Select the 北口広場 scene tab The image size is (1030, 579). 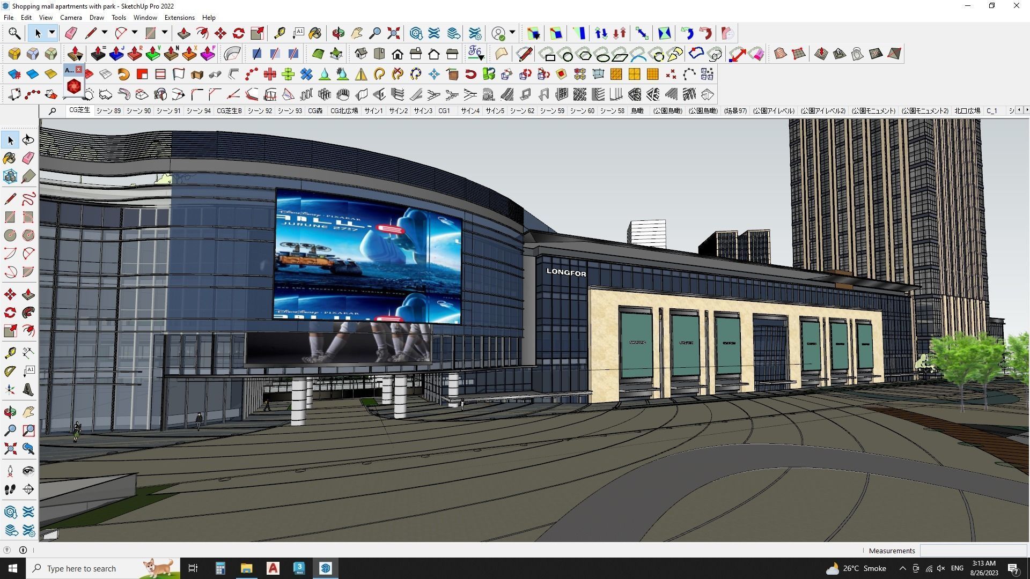click(967, 111)
